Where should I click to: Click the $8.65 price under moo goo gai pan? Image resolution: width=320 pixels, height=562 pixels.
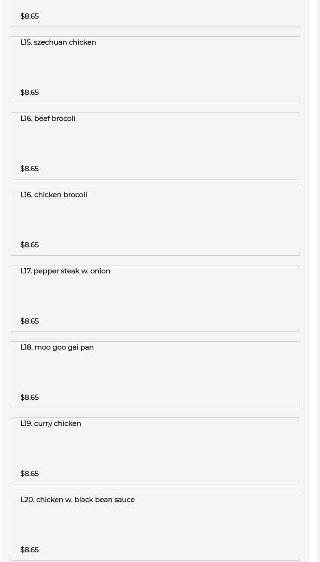coord(30,397)
